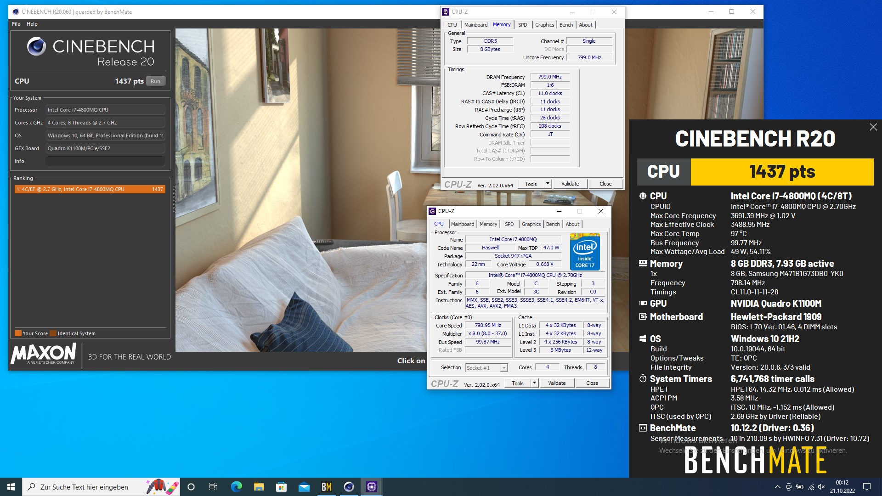Image resolution: width=882 pixels, height=496 pixels.
Task: Click the CPU chip icon in BenchMate panel
Action: tap(643, 196)
